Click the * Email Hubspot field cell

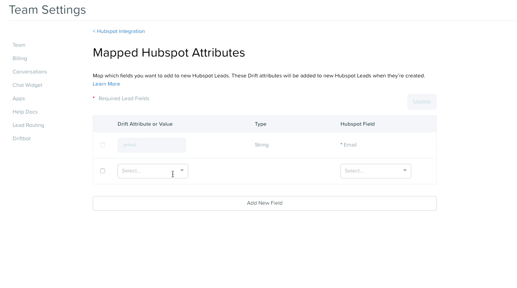point(348,145)
